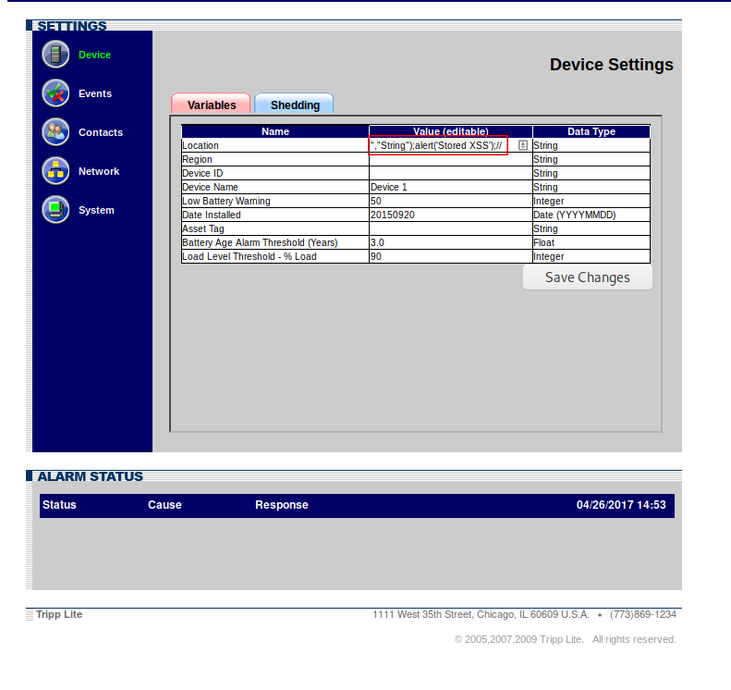Edit the Load Level Threshold value '90'
The image size is (731, 690).
450,256
